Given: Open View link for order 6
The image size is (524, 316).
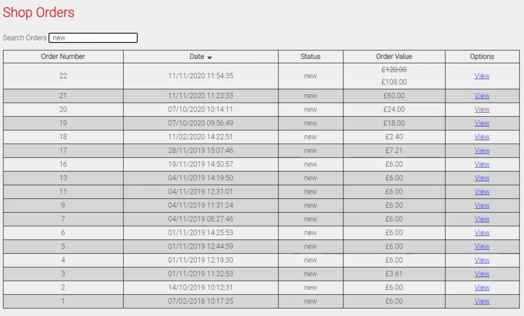Looking at the screenshot, I should (x=481, y=233).
